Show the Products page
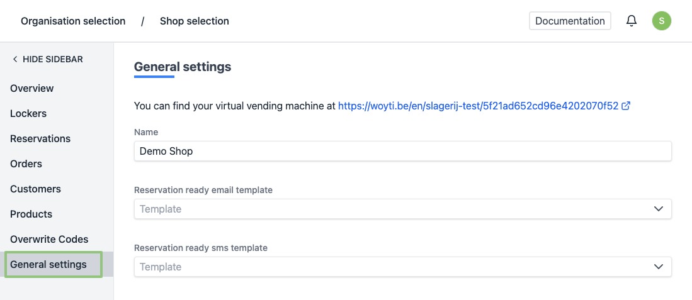 (31, 214)
